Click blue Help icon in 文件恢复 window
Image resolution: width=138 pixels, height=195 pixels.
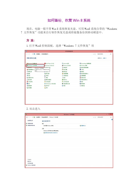(112, 119)
